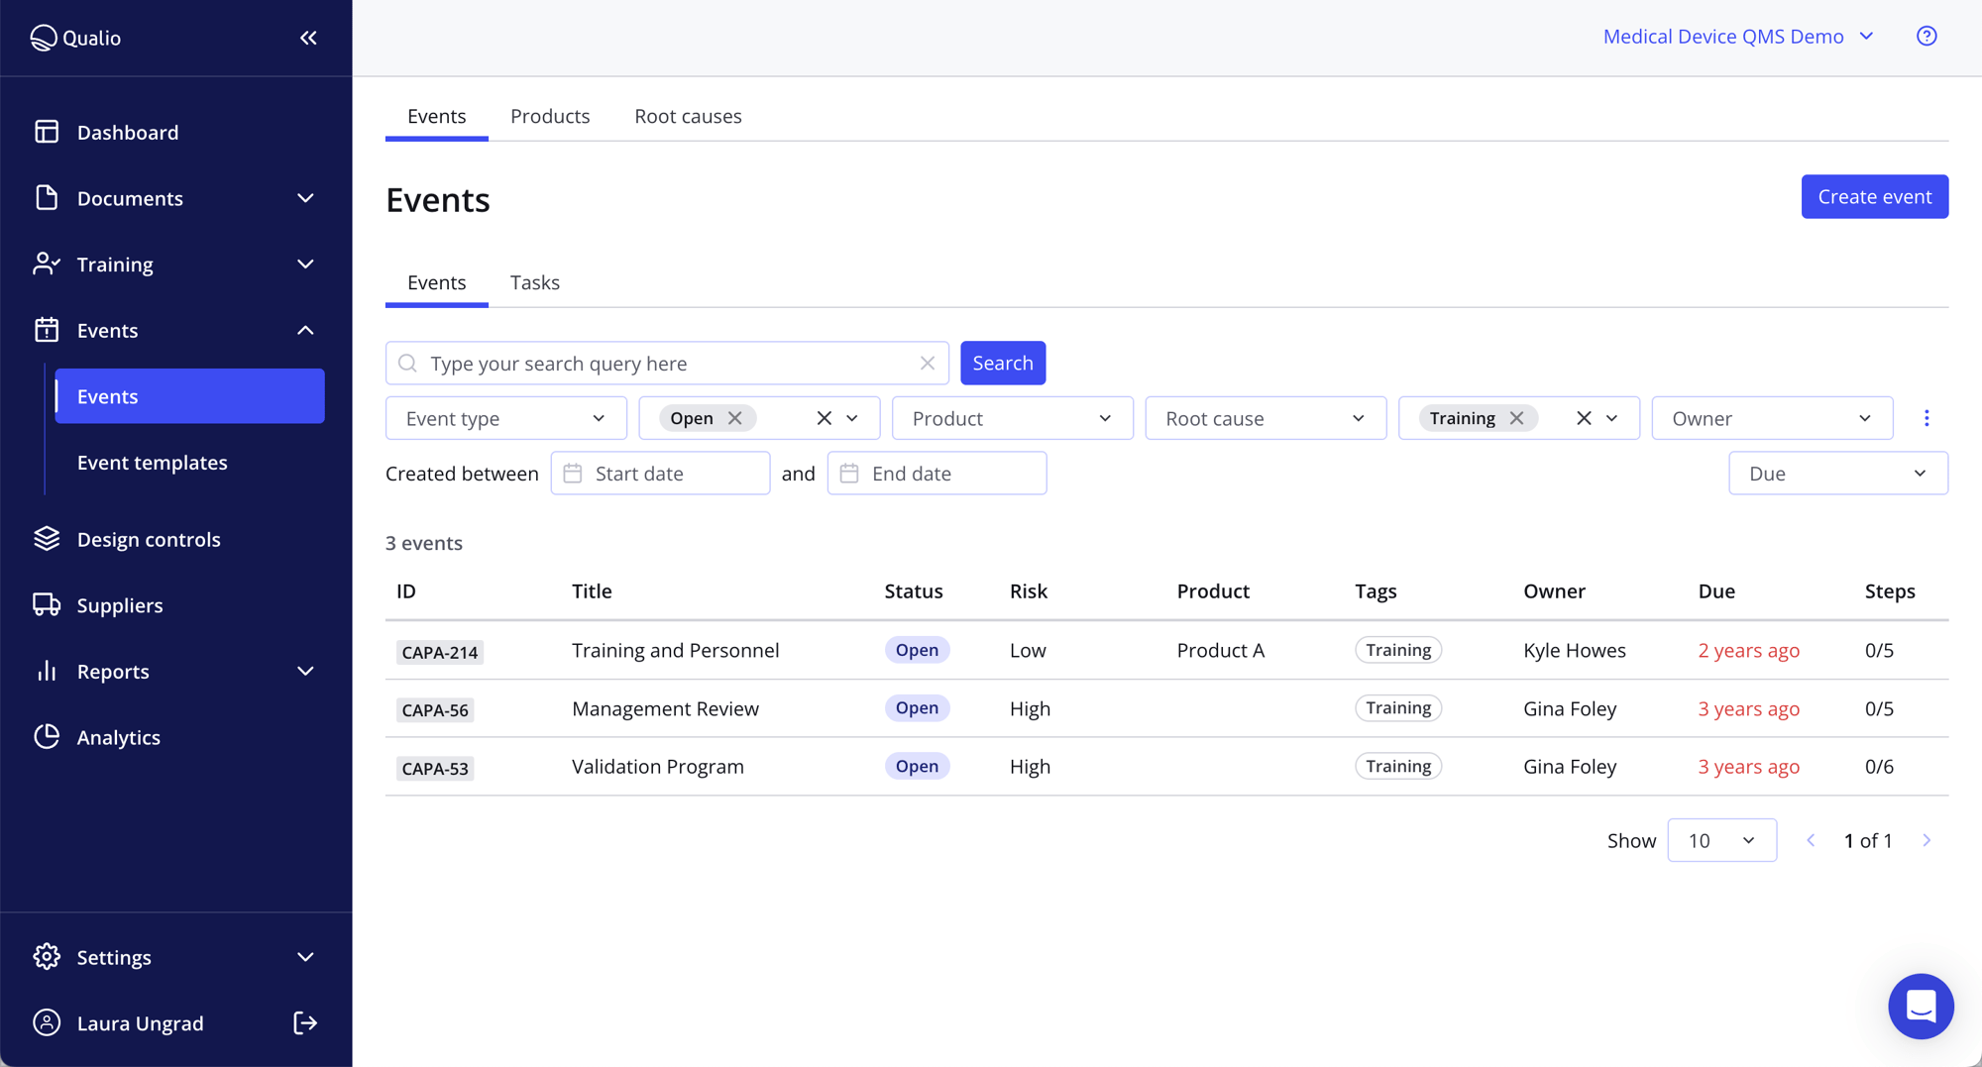Open the Root causes tab

click(x=688, y=116)
